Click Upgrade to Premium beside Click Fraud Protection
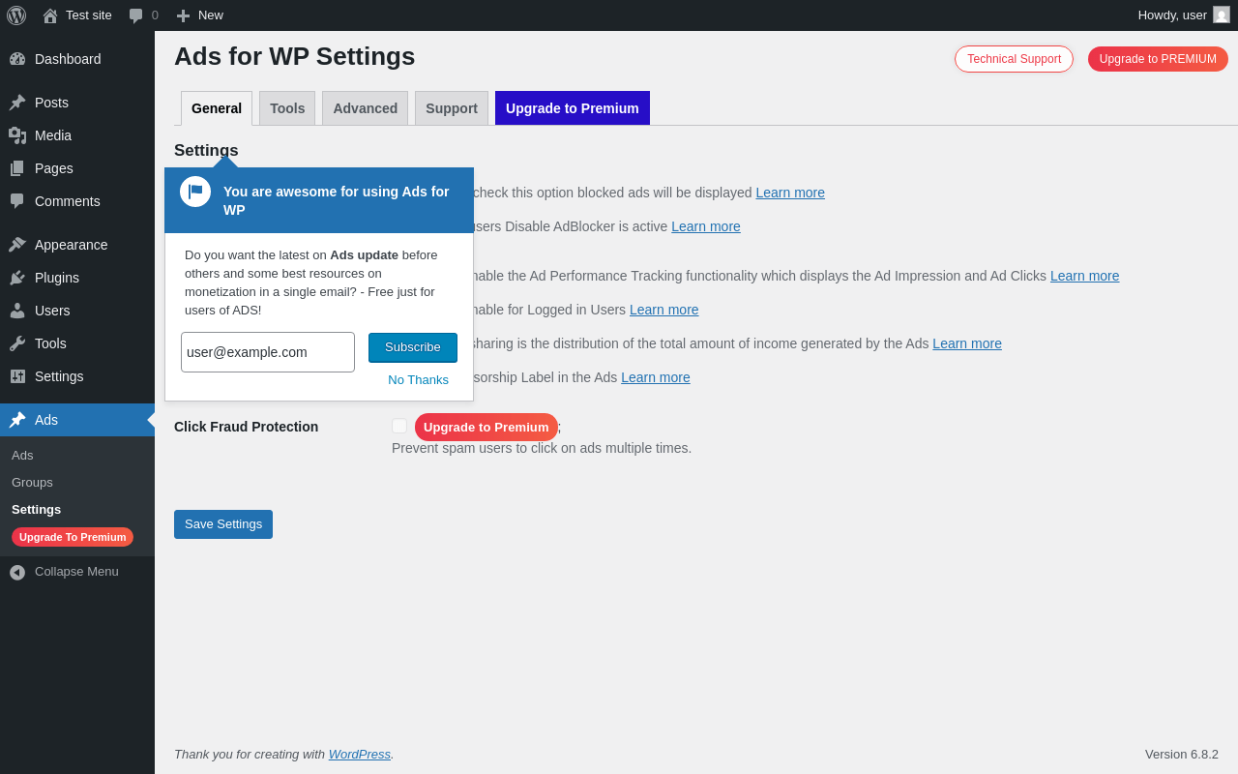This screenshot has width=1238, height=774. point(486,427)
